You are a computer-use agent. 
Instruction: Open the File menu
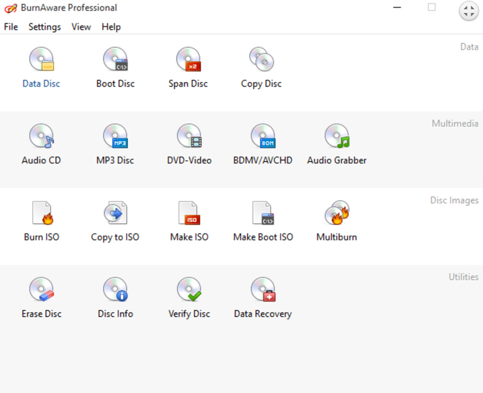(x=11, y=27)
